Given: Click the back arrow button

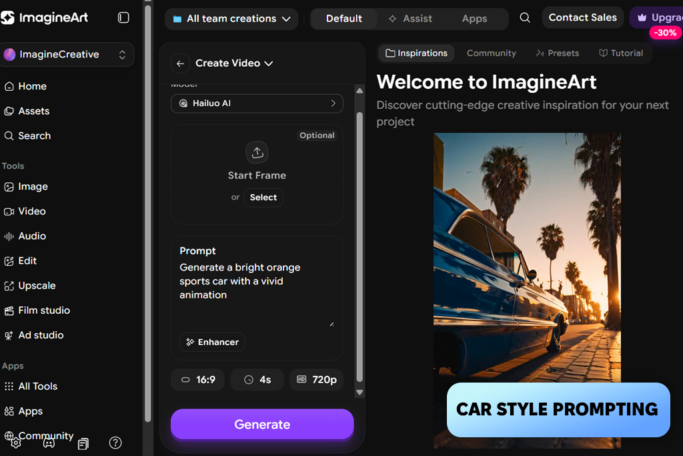Looking at the screenshot, I should point(180,63).
